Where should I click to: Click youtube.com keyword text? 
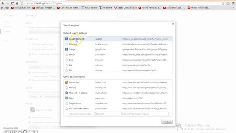click(x=101, y=109)
